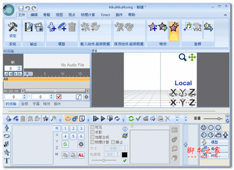Screen dimensions: 234x170
Task: Open the 编辑 ribbon tab
Action: coord(34,15)
